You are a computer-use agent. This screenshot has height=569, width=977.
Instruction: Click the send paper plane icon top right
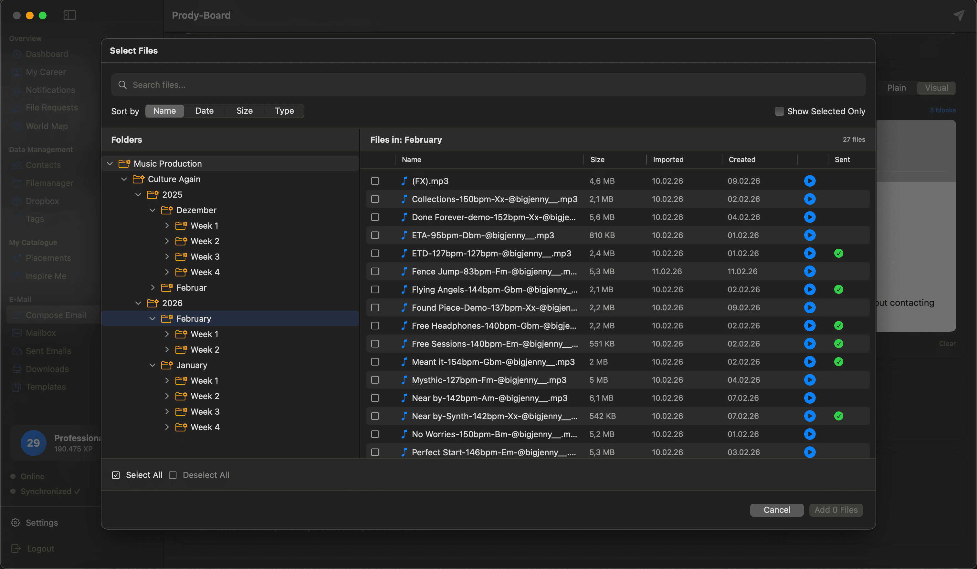959,16
